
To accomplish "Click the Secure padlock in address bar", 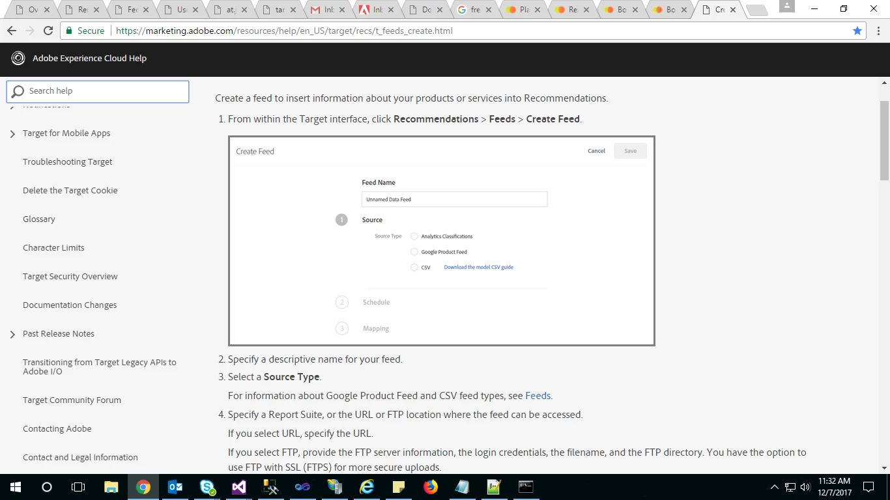I will pos(69,31).
